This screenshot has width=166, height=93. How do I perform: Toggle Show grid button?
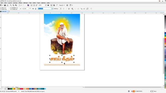(x=54, y=5)
